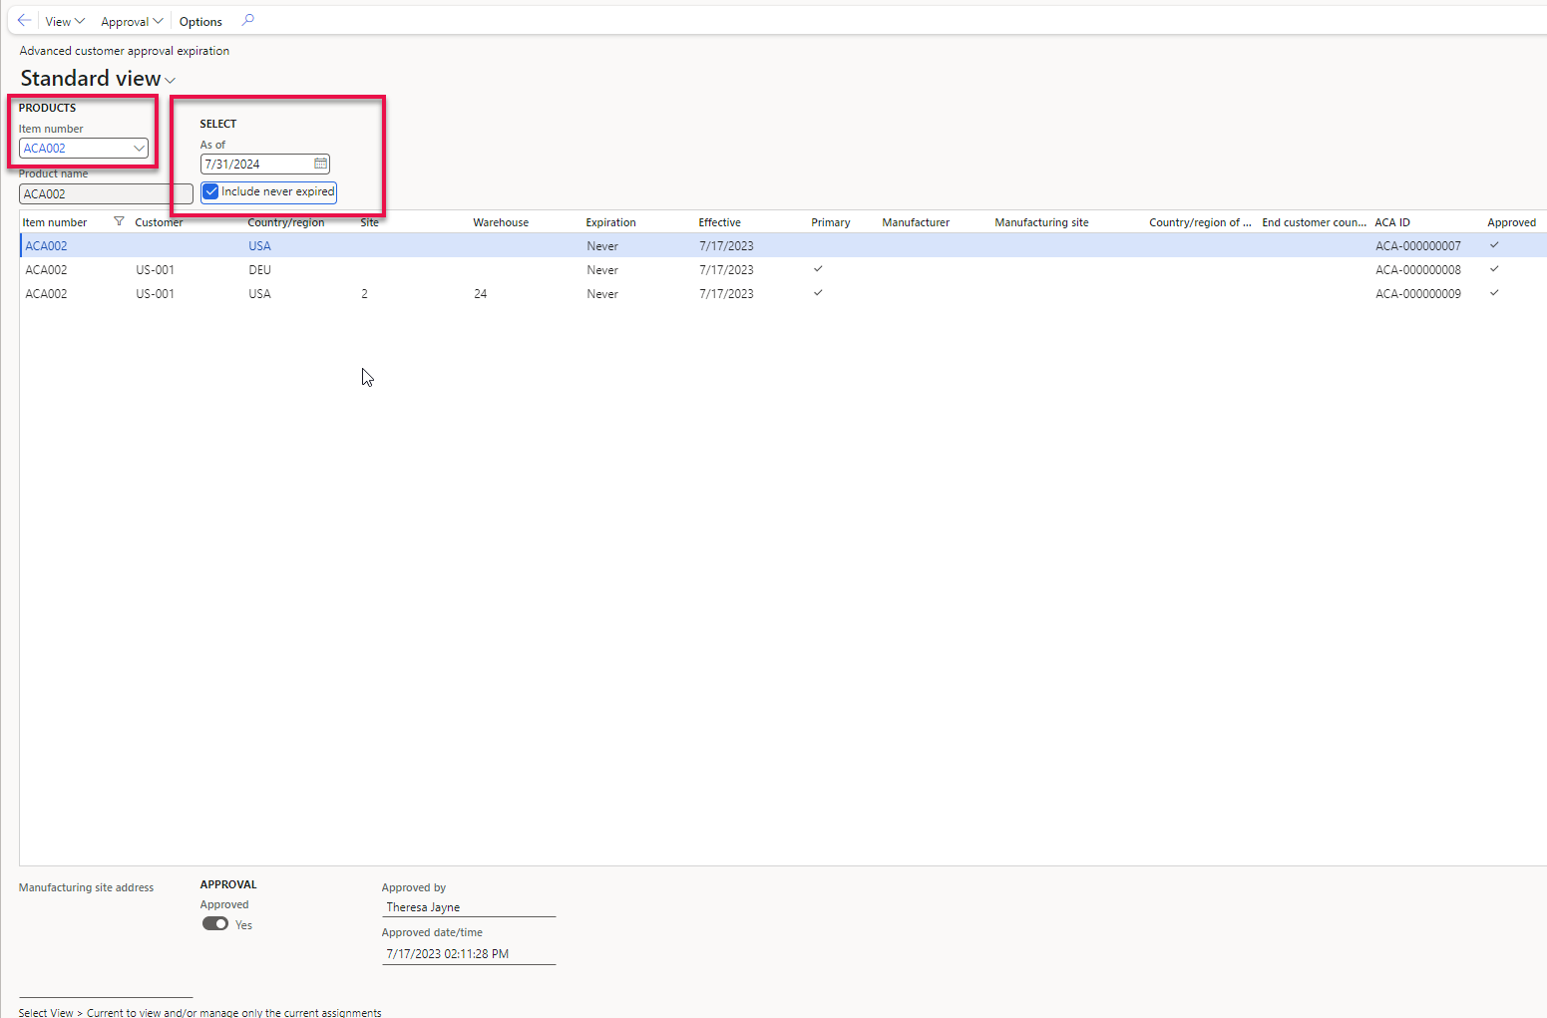Click the Primary checkmark on the US-001 DEU row
The height and width of the screenshot is (1018, 1547).
(818, 269)
